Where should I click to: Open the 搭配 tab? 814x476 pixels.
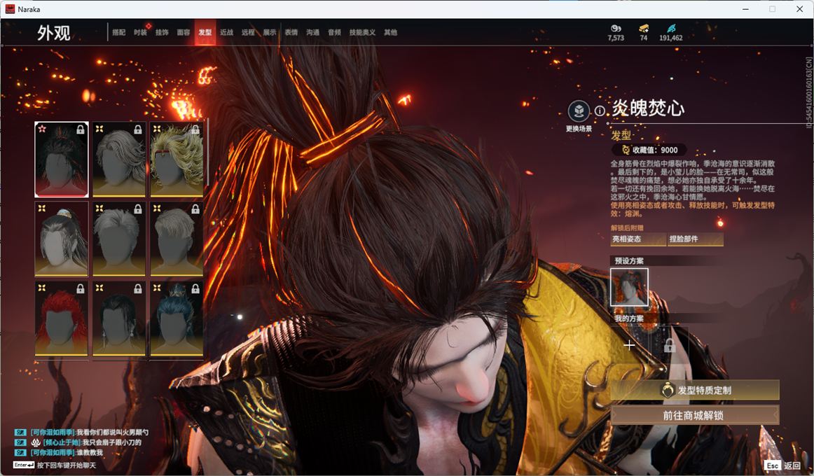pyautogui.click(x=119, y=32)
